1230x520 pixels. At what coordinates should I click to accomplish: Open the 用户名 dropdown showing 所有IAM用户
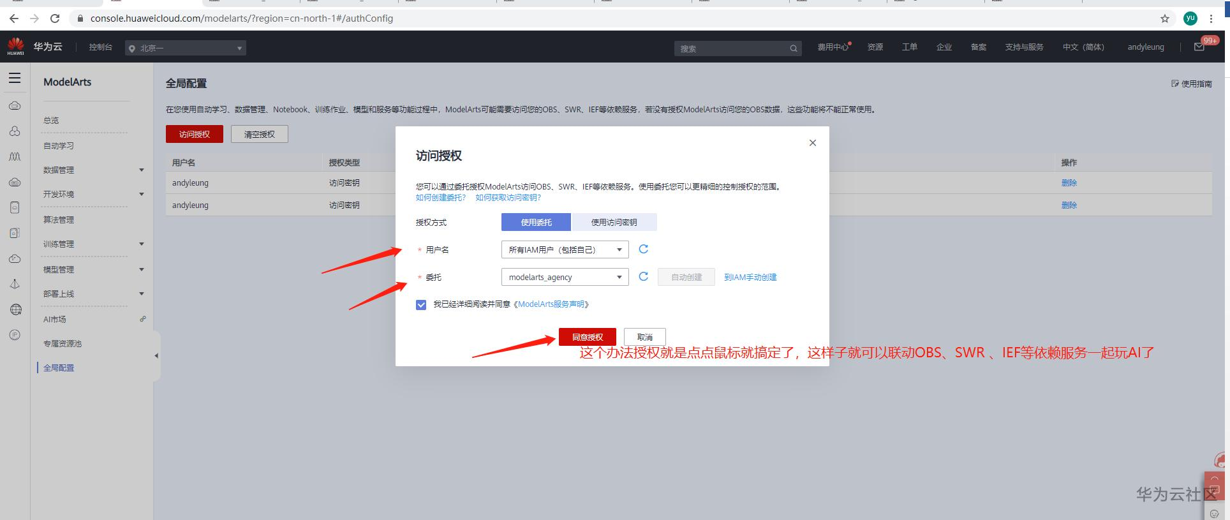click(x=565, y=249)
